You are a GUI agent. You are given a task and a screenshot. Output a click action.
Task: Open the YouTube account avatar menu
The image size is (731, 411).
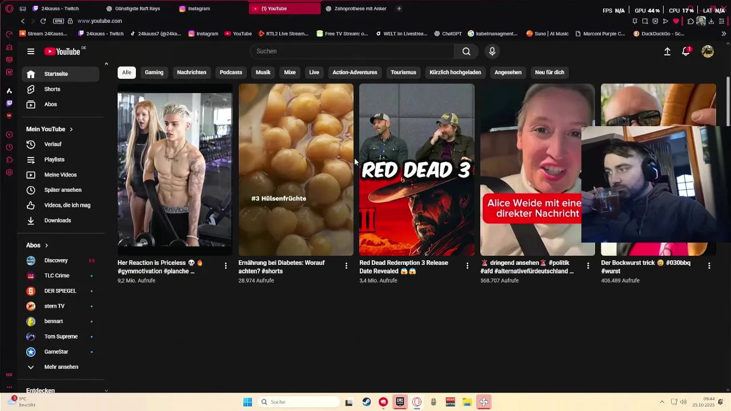point(708,51)
